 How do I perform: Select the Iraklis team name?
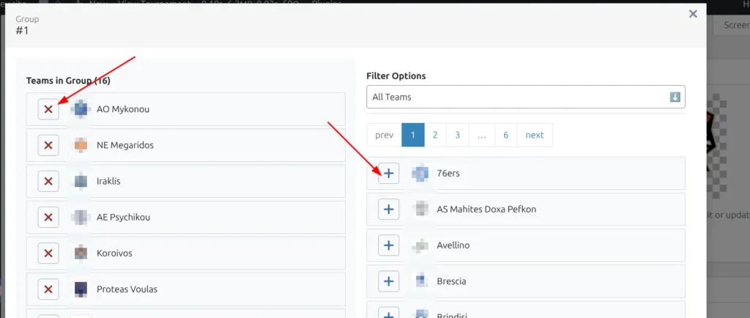110,181
